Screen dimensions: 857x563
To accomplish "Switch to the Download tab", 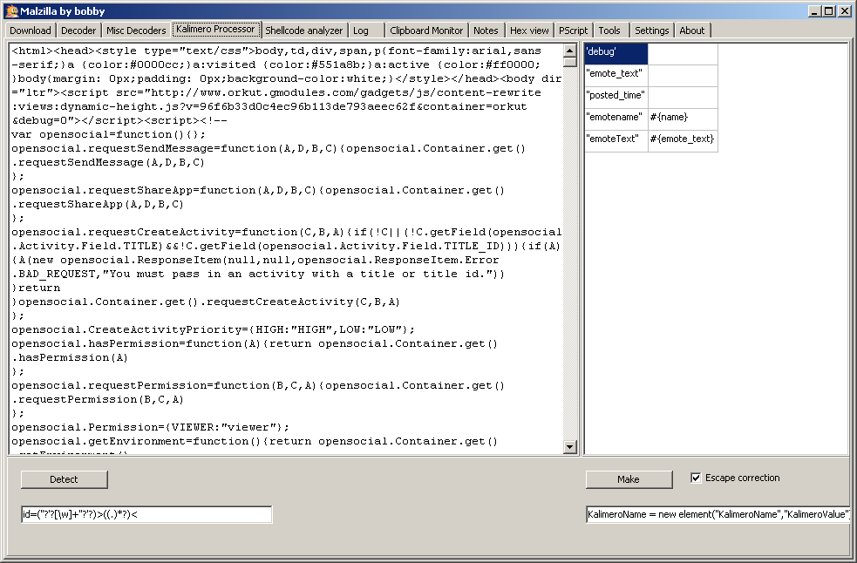I will pos(31,31).
